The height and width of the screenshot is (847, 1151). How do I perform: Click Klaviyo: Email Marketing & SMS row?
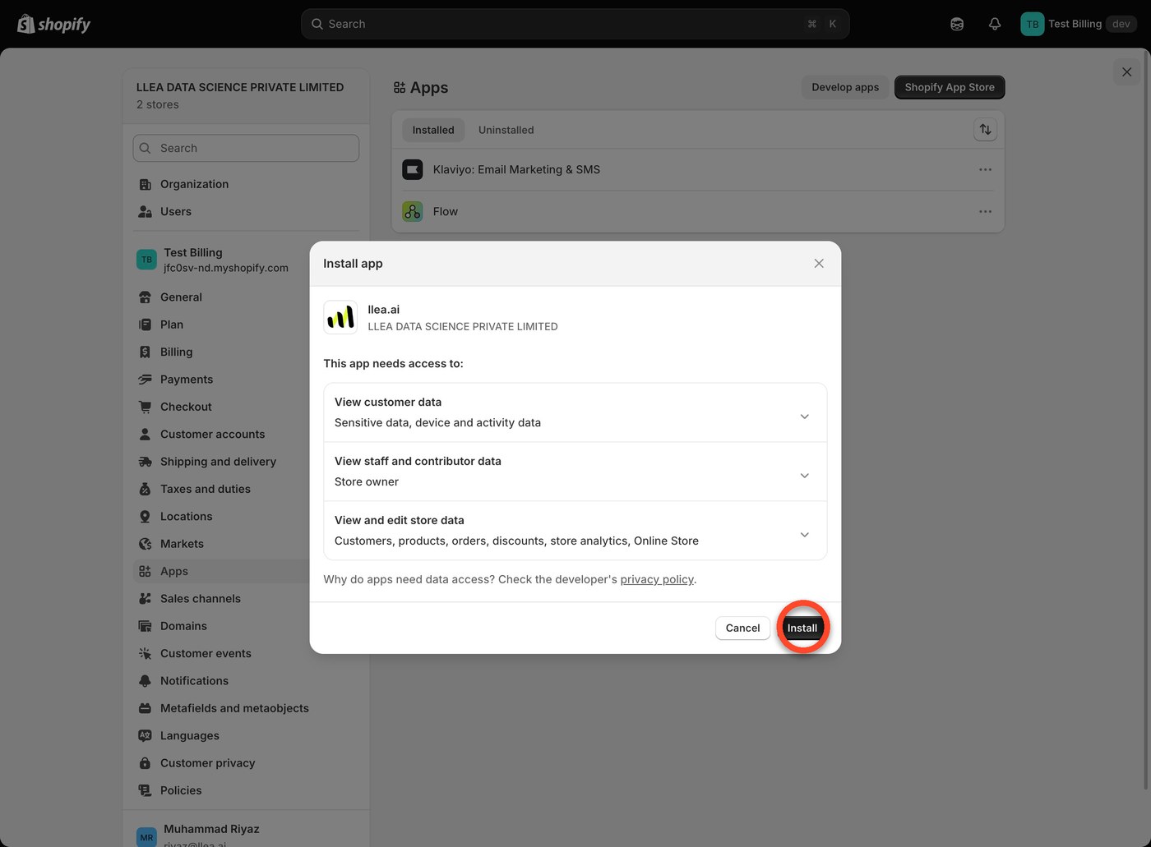coord(698,169)
